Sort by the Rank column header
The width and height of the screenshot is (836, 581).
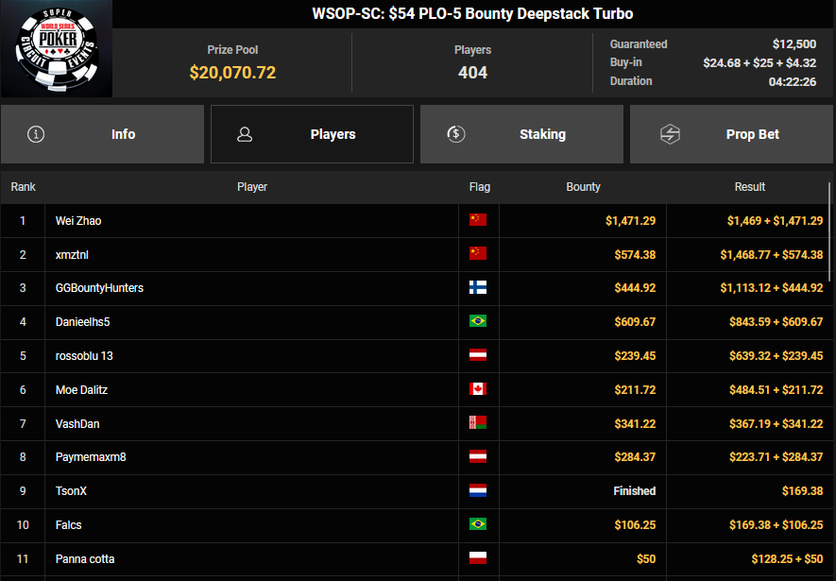(23, 187)
